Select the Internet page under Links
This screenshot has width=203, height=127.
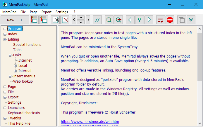tap(25, 60)
